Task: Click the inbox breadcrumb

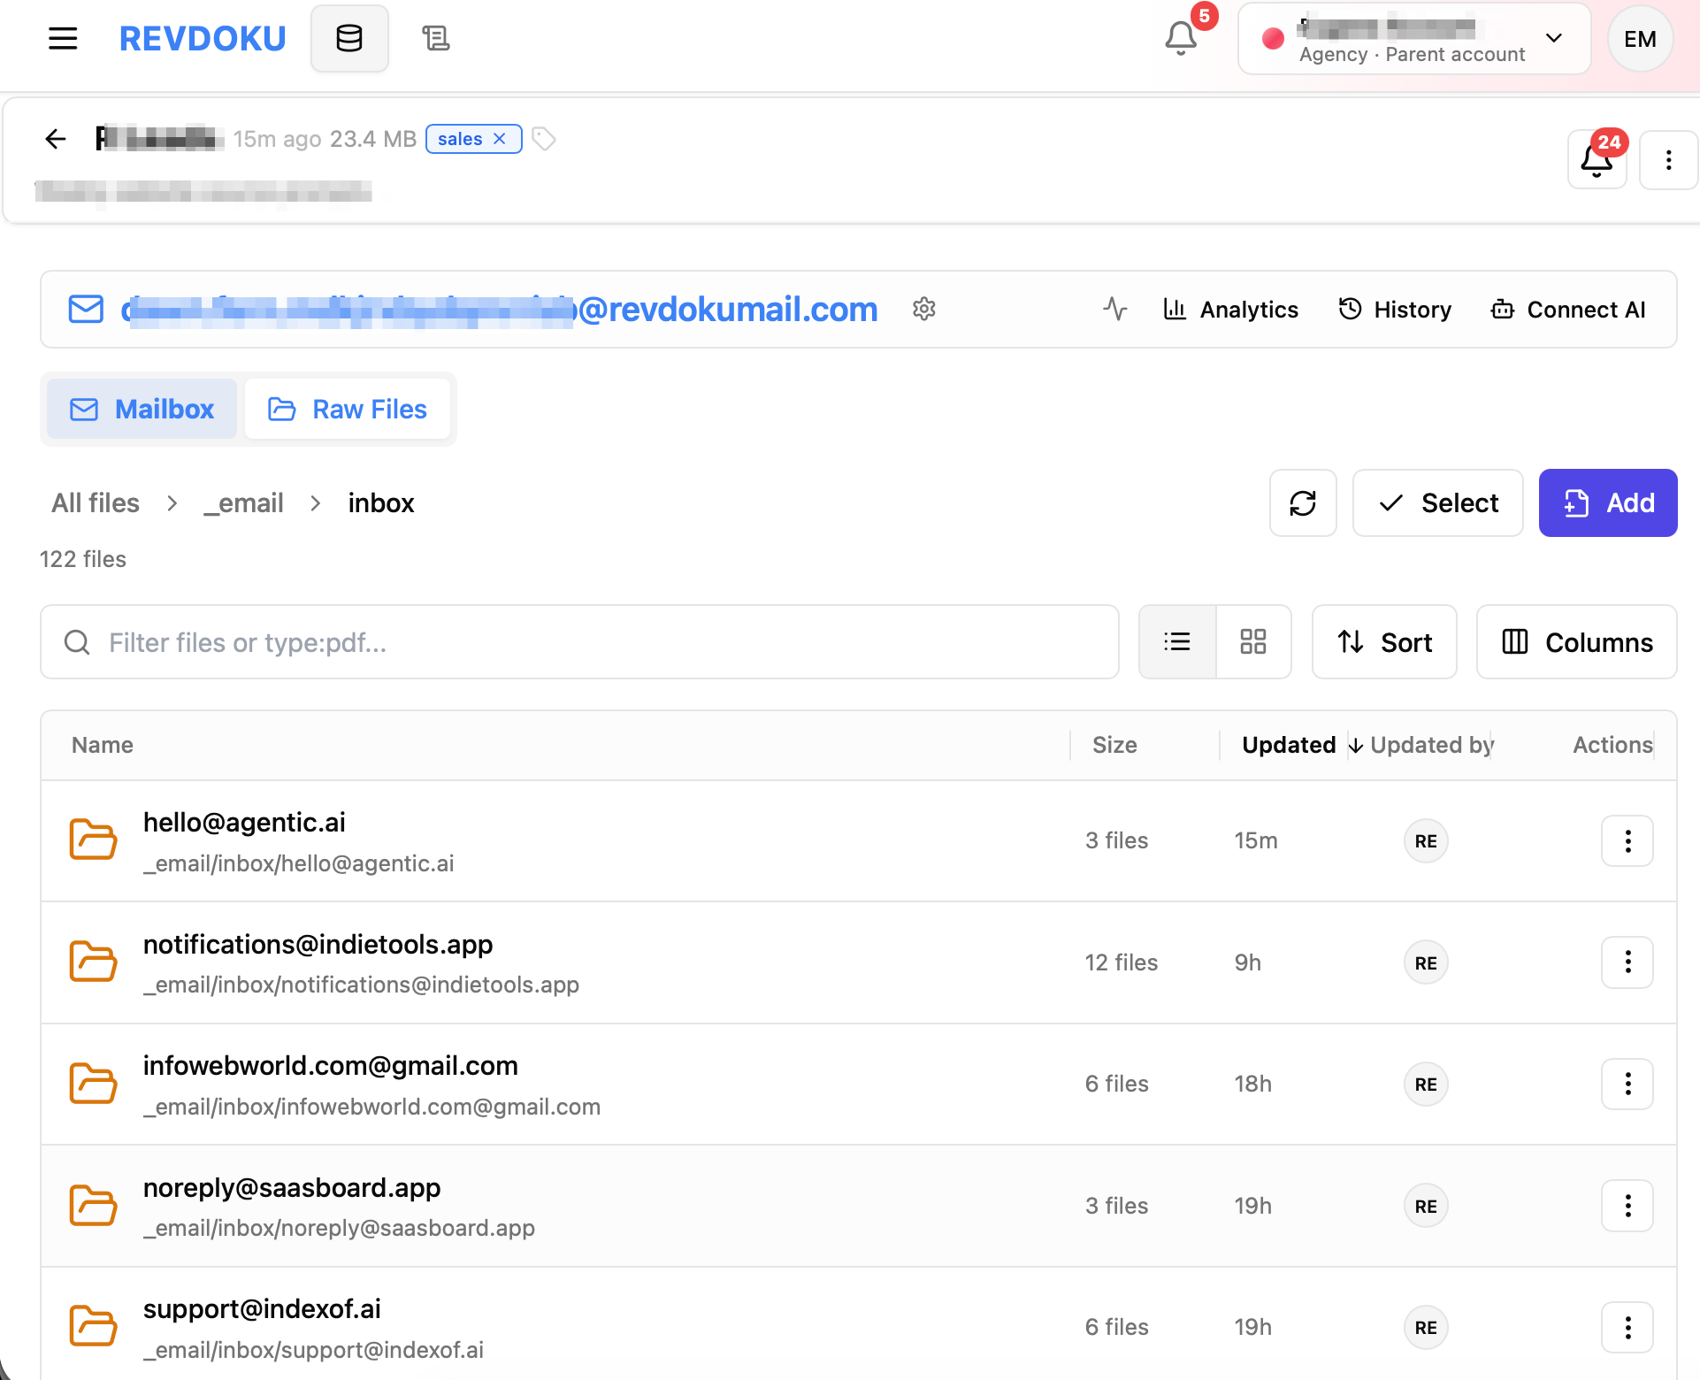Action: point(381,503)
